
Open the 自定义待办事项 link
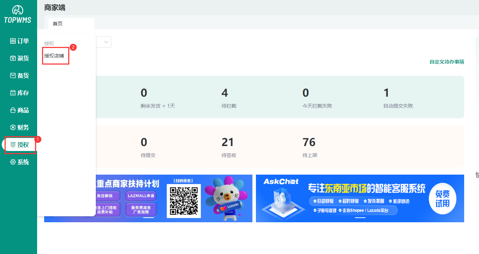(446, 62)
